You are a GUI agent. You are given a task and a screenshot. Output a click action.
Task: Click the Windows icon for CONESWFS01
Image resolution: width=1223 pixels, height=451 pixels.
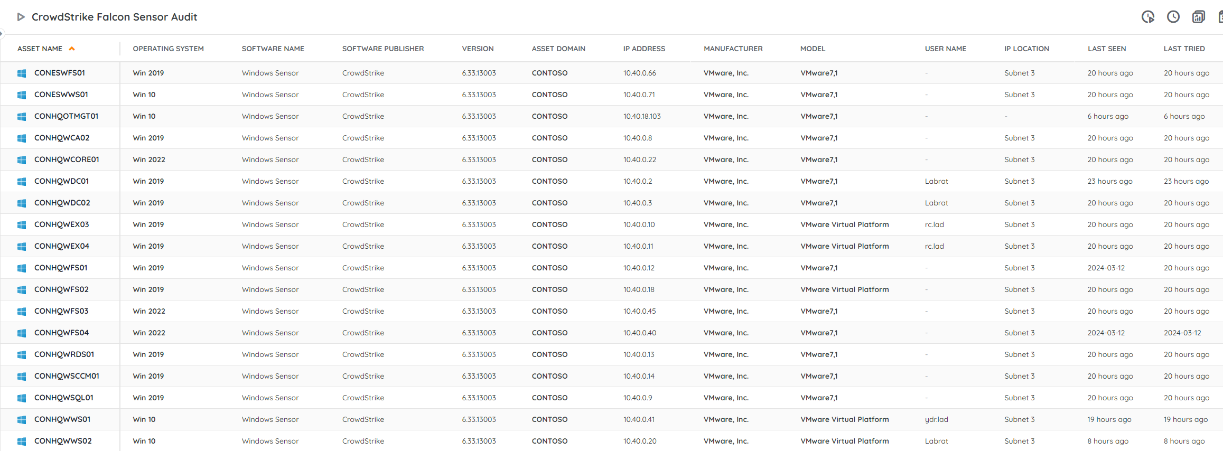(x=22, y=73)
